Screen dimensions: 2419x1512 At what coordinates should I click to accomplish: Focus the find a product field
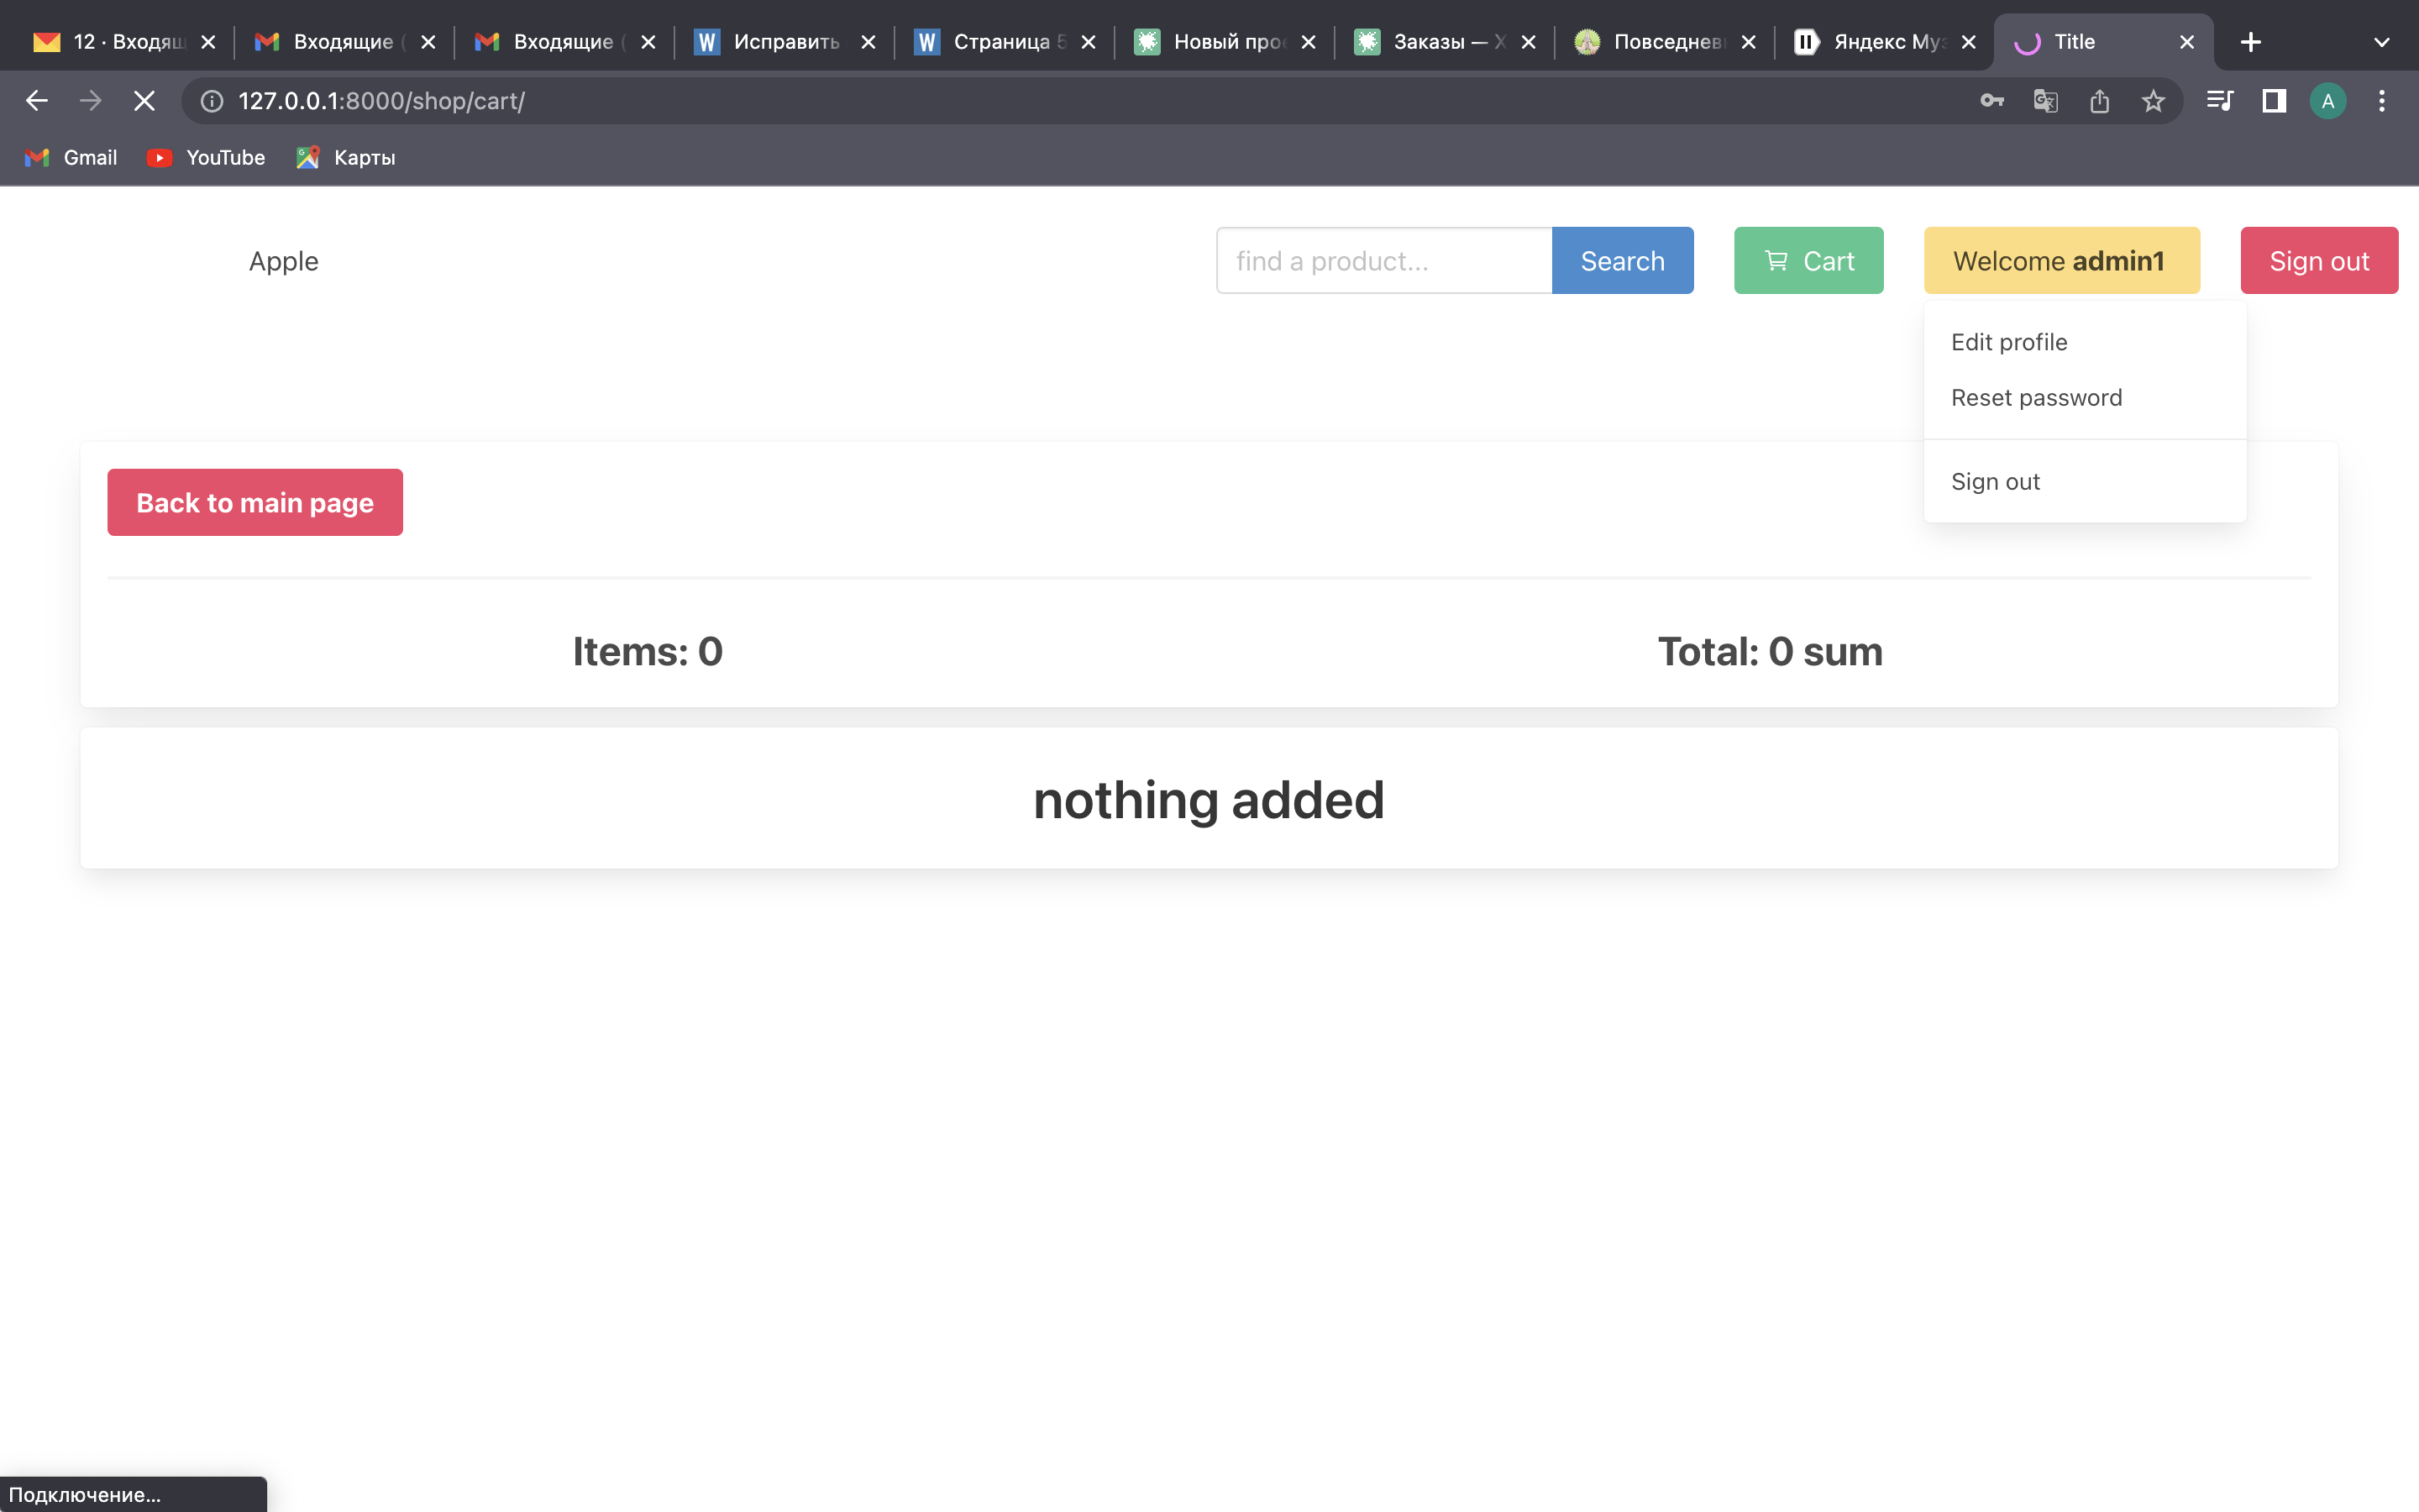pyautogui.click(x=1383, y=261)
